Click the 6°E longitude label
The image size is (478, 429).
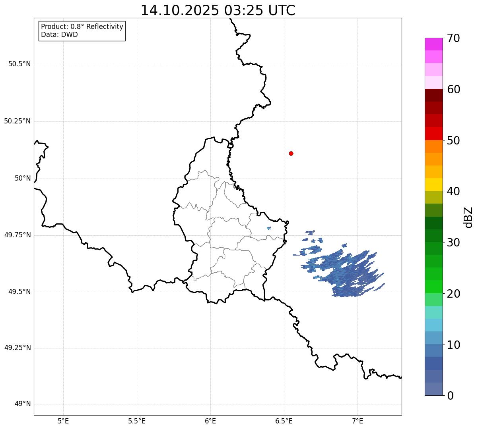click(210, 421)
